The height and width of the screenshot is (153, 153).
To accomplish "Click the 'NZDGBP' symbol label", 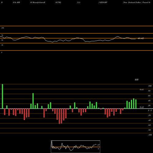I will pyautogui.click(x=103, y=2).
